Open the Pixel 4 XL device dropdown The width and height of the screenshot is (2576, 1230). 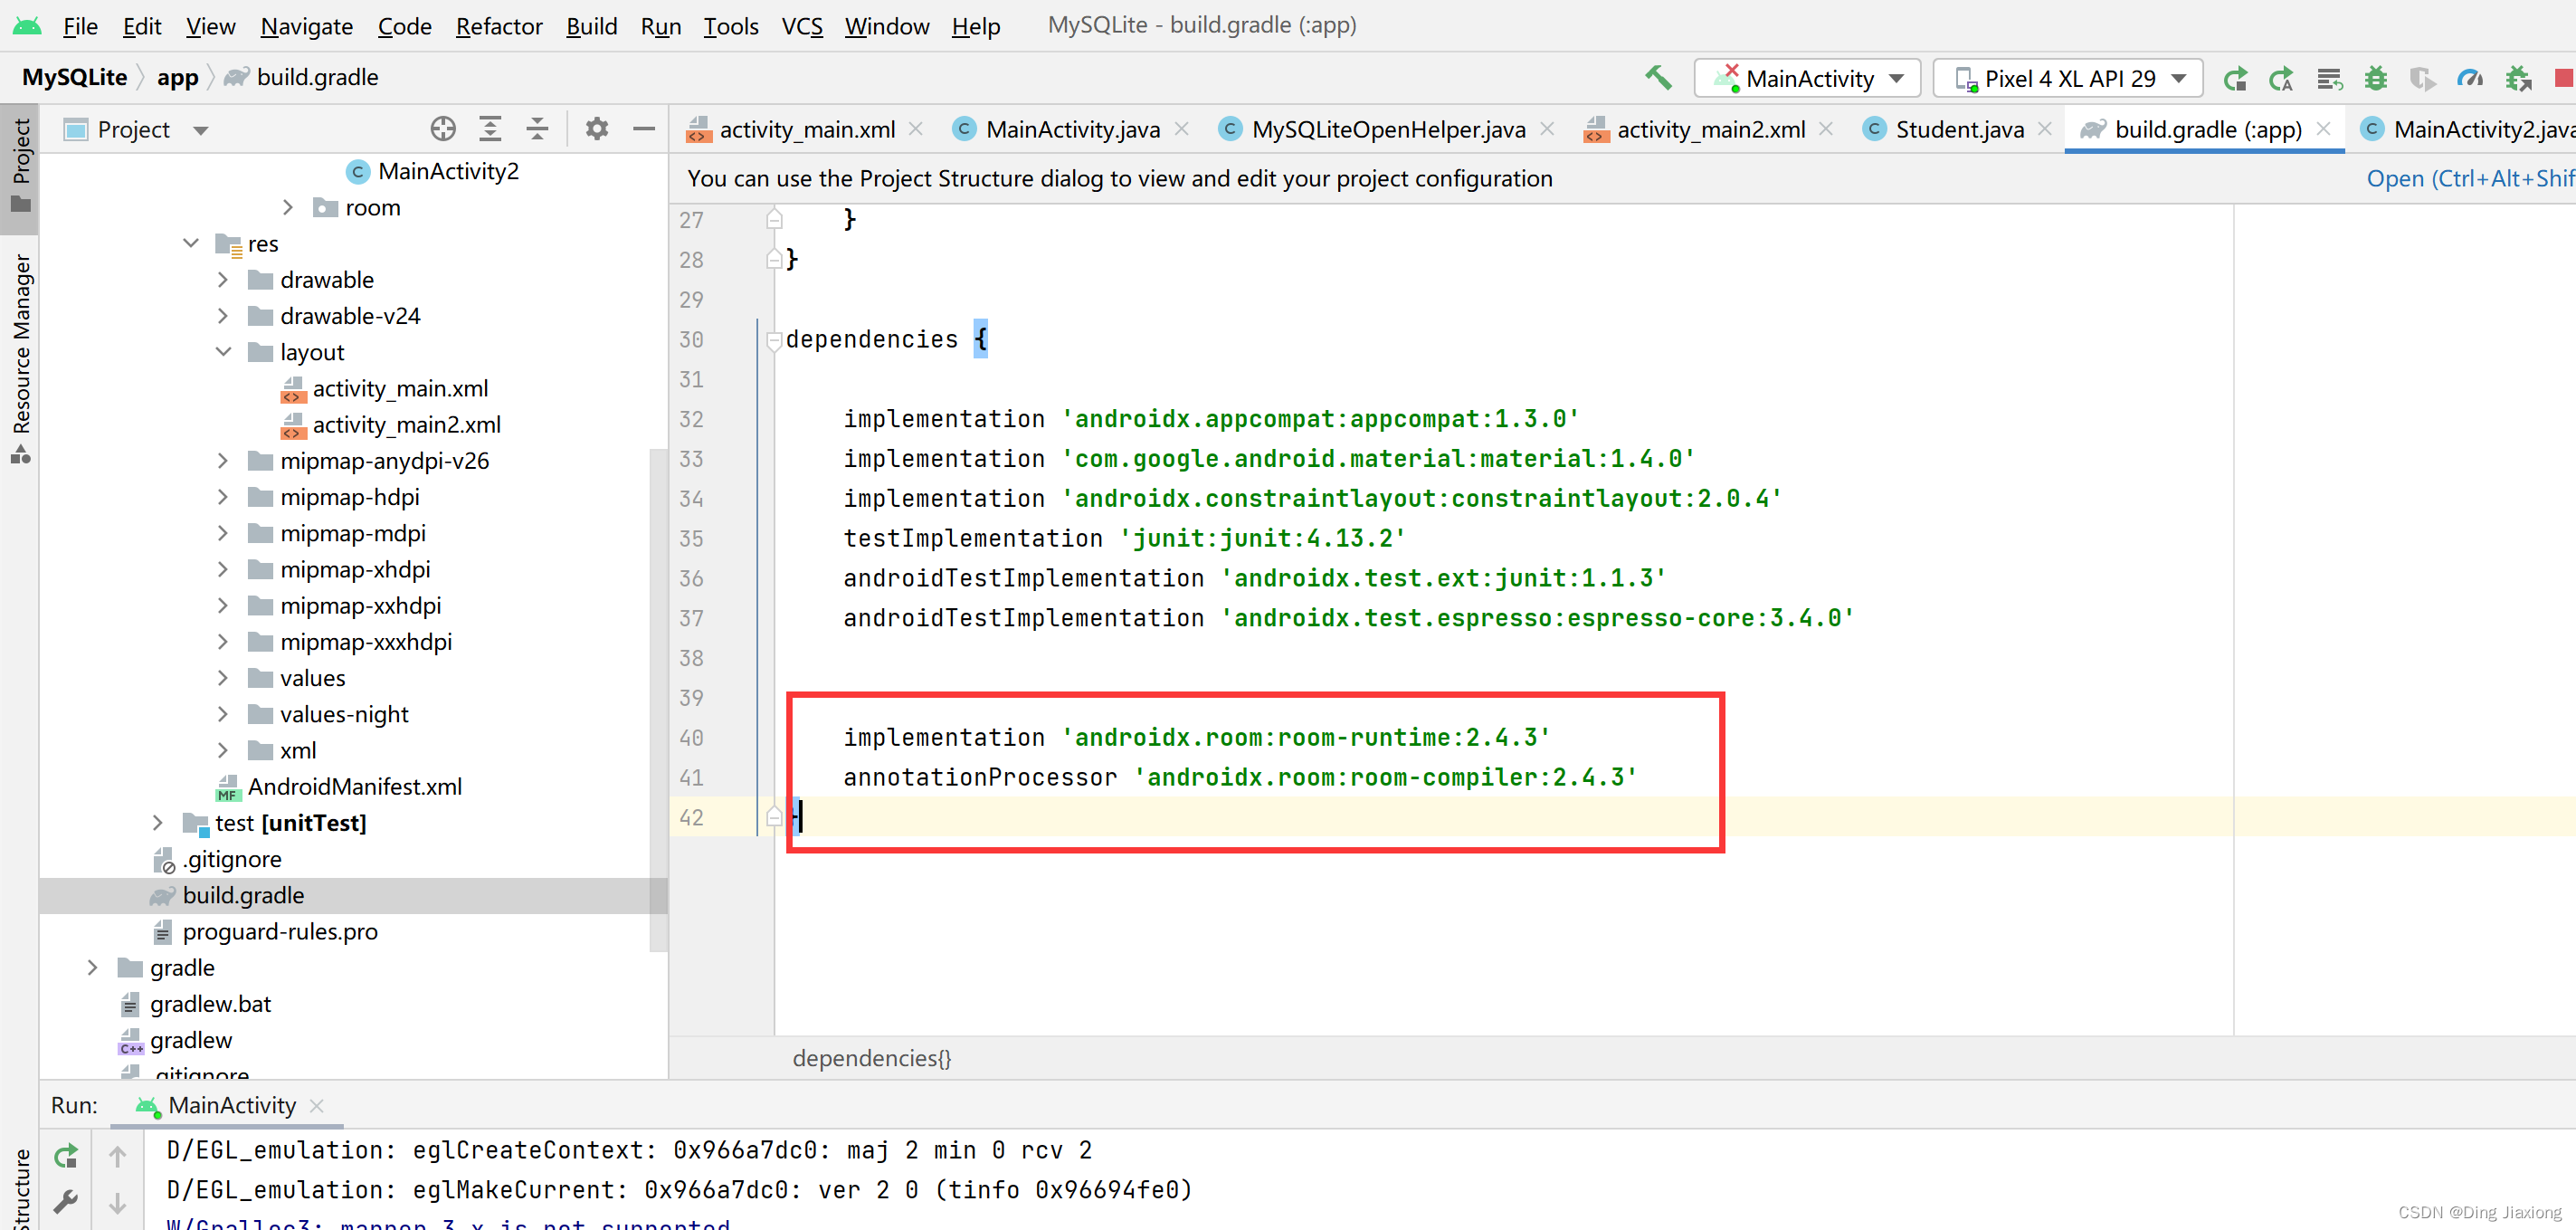2067,78
